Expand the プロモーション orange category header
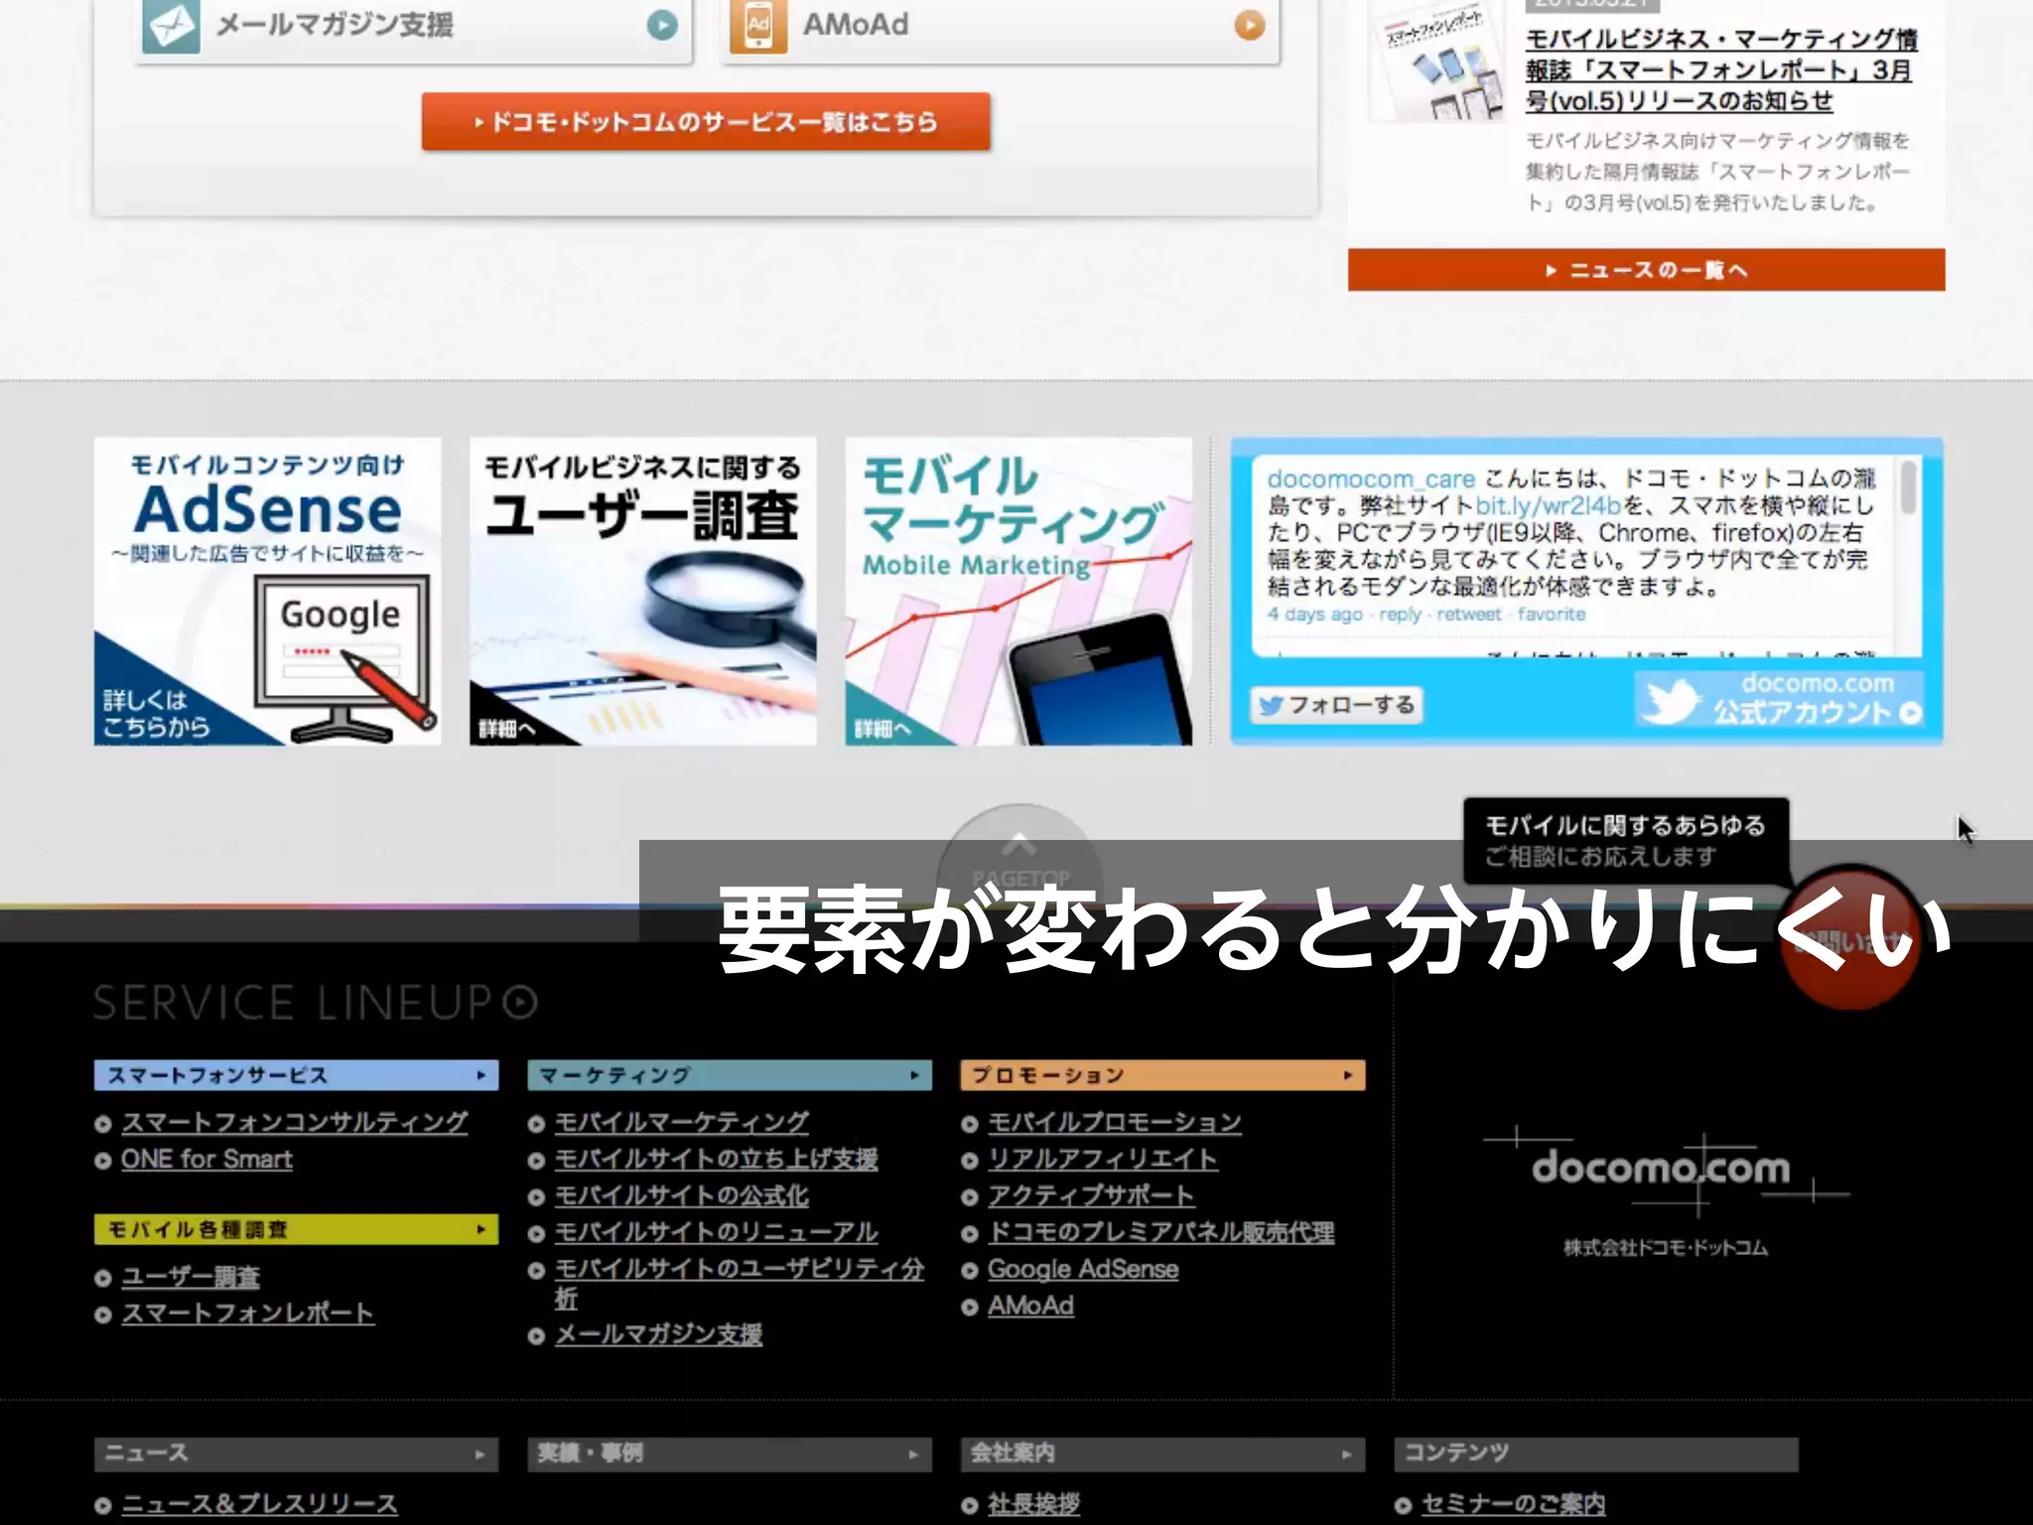Screen dimensions: 2033x1525 pyautogui.click(x=1162, y=1075)
